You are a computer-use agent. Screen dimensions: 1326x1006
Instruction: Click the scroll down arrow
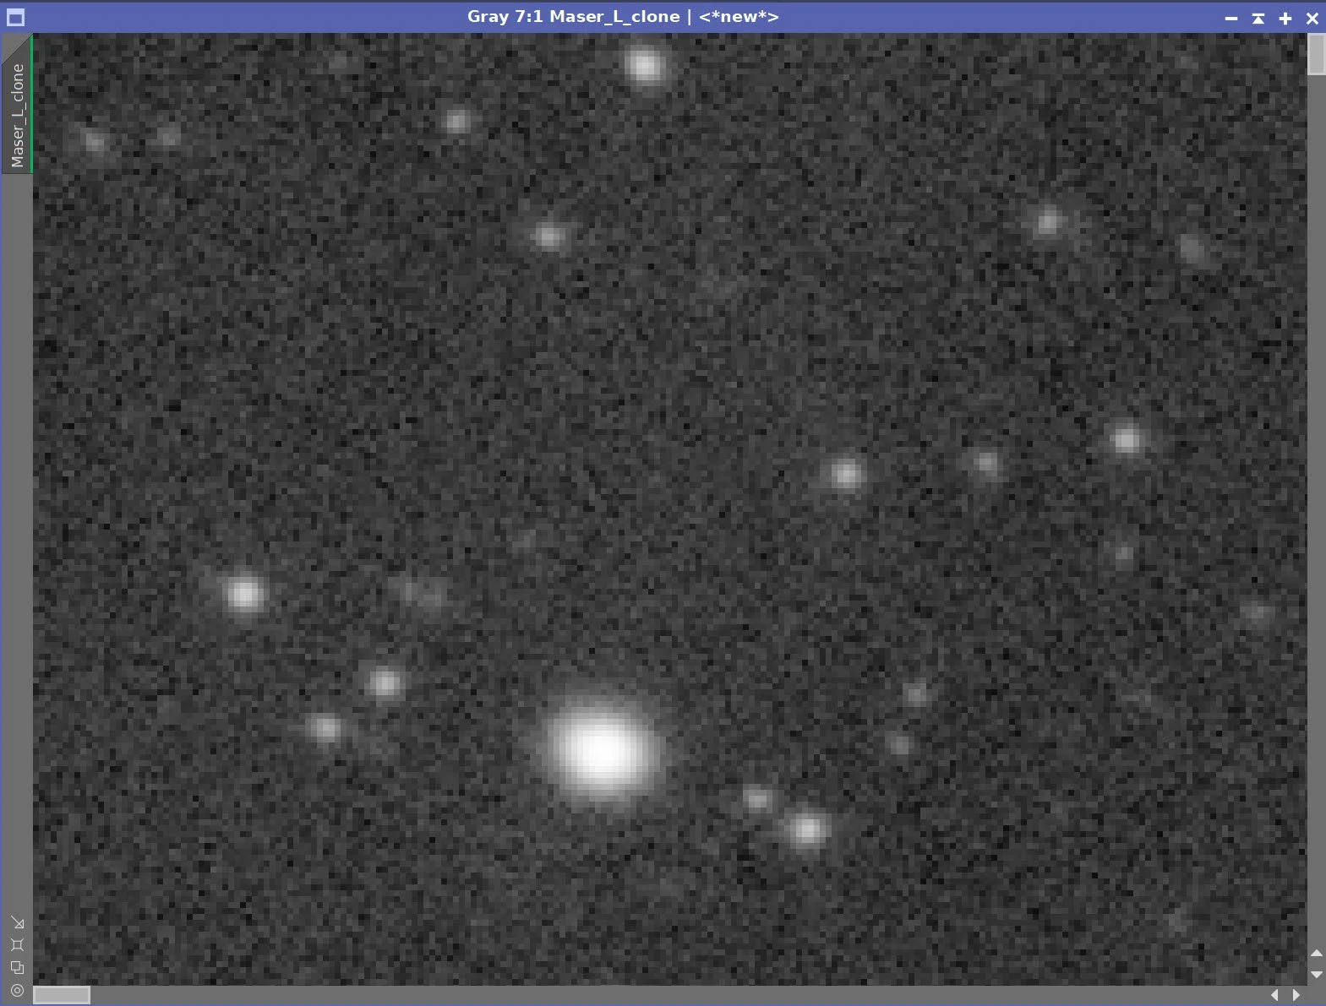click(x=1316, y=974)
